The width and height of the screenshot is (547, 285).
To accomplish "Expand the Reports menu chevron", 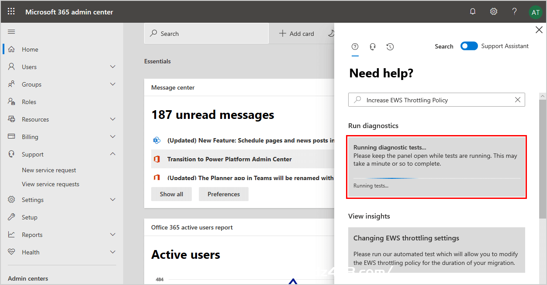I will coord(113,235).
